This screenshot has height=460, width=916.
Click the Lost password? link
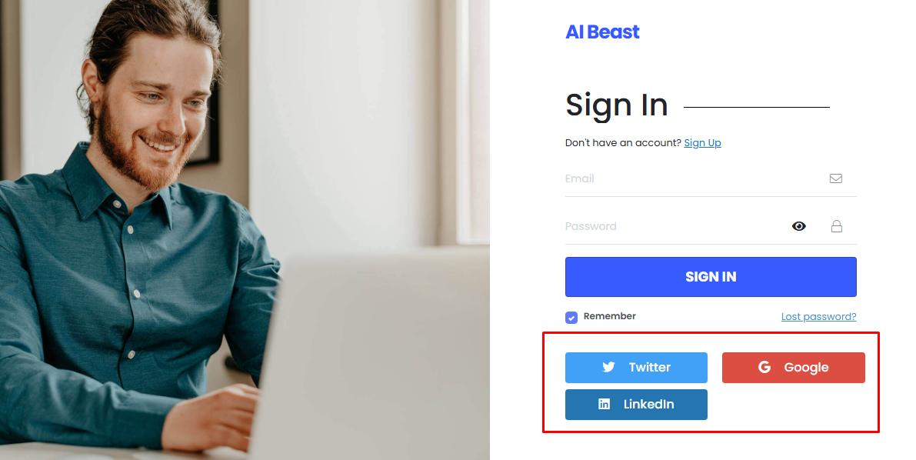click(x=818, y=317)
